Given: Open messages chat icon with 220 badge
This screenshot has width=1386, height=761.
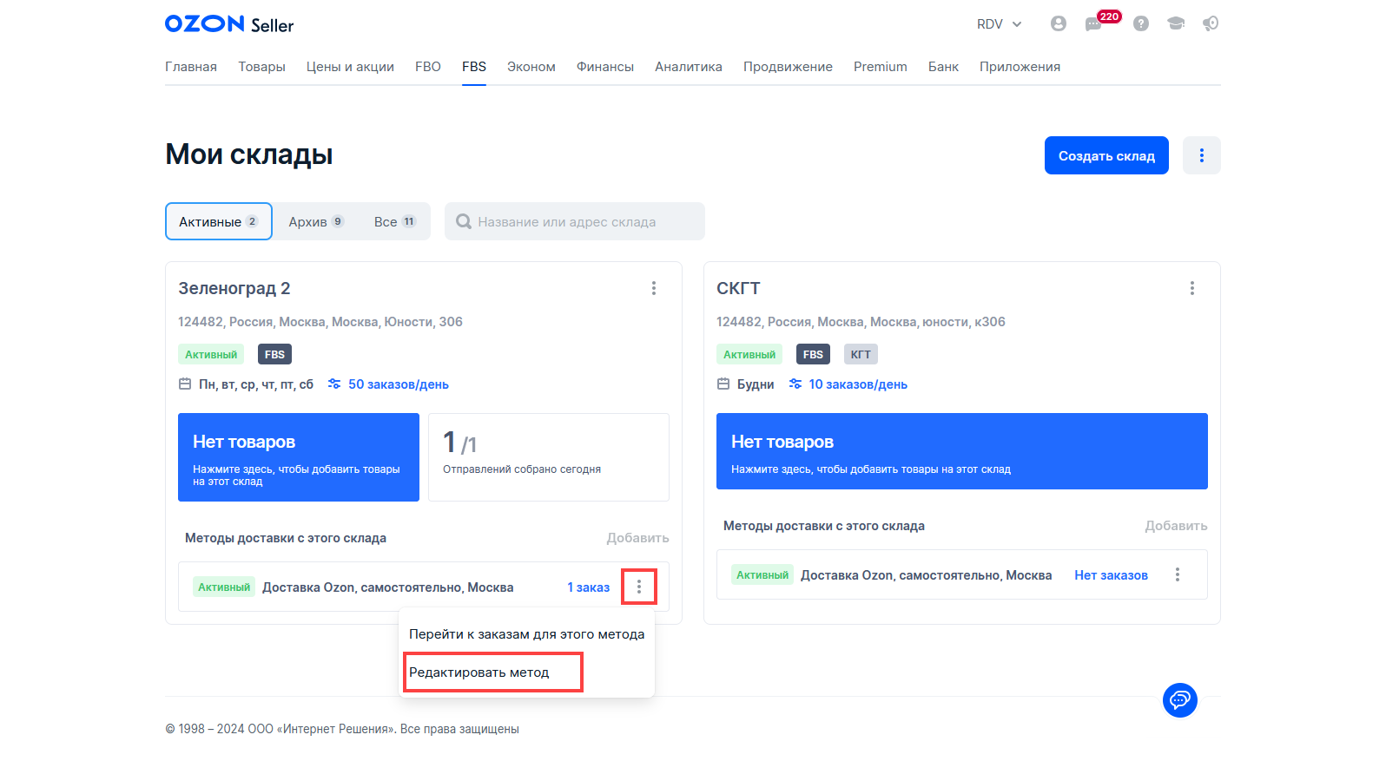Looking at the screenshot, I should [1093, 24].
